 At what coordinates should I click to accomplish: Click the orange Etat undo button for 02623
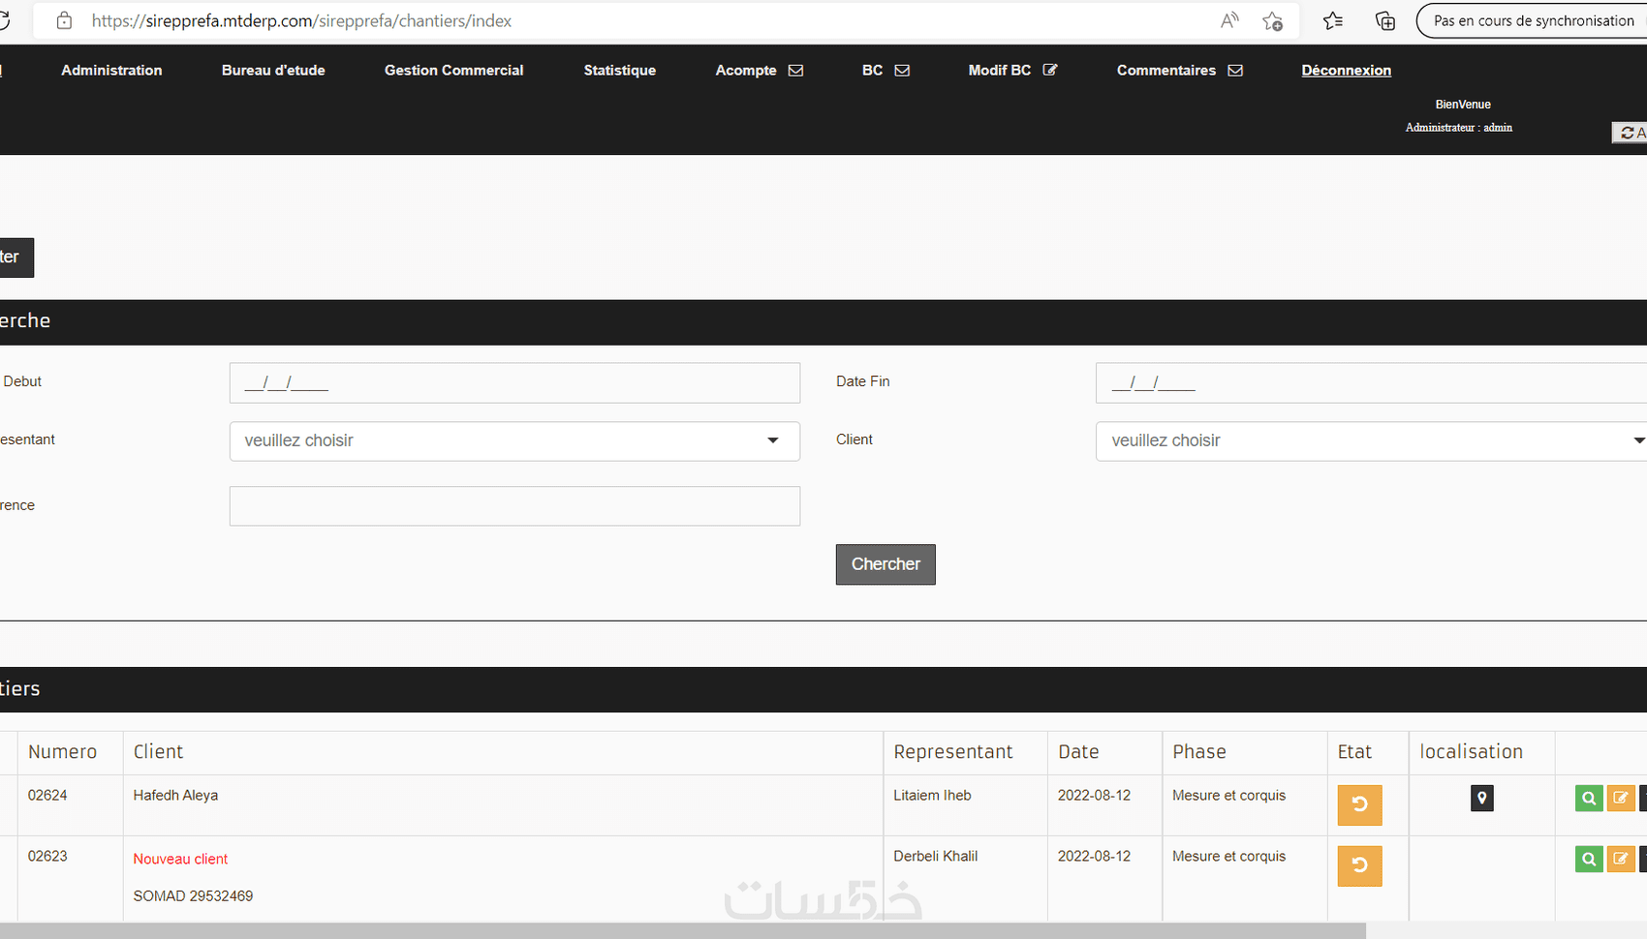pos(1359,865)
